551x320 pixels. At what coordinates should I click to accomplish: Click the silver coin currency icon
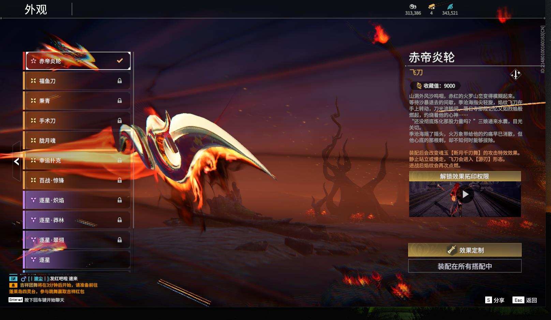tap(413, 6)
